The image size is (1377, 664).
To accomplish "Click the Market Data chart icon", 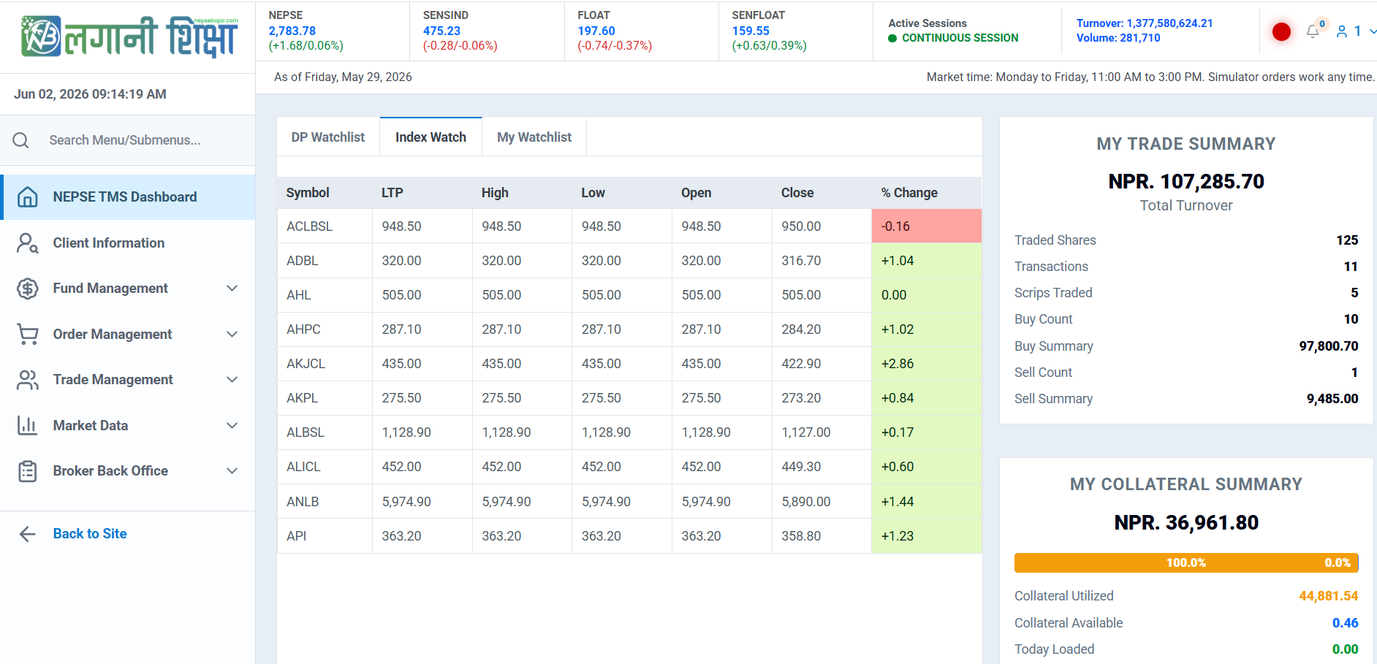I will click(x=28, y=426).
